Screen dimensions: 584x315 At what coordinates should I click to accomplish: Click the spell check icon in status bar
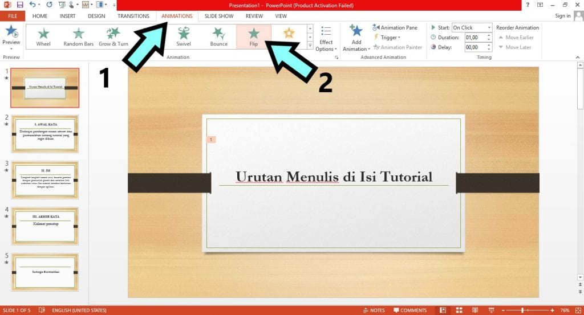[42, 310]
